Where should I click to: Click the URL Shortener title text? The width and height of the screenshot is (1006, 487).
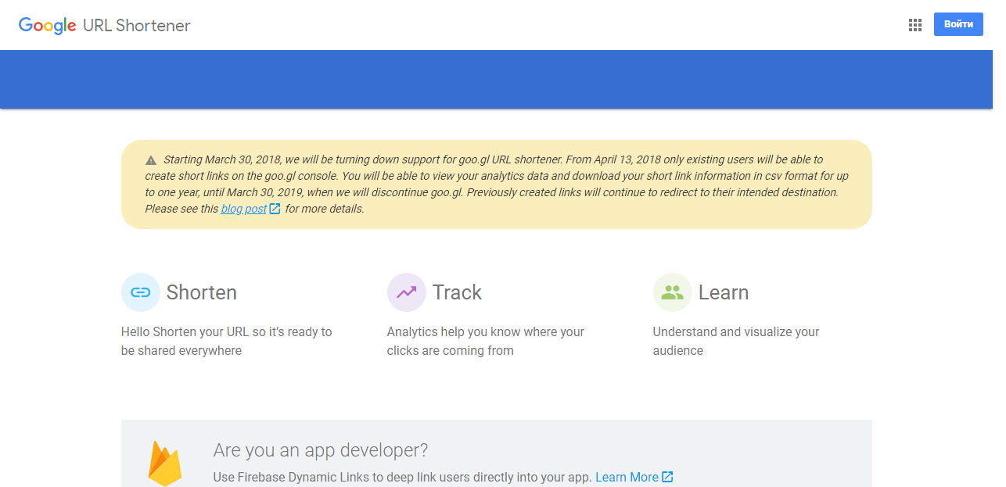[x=137, y=26]
